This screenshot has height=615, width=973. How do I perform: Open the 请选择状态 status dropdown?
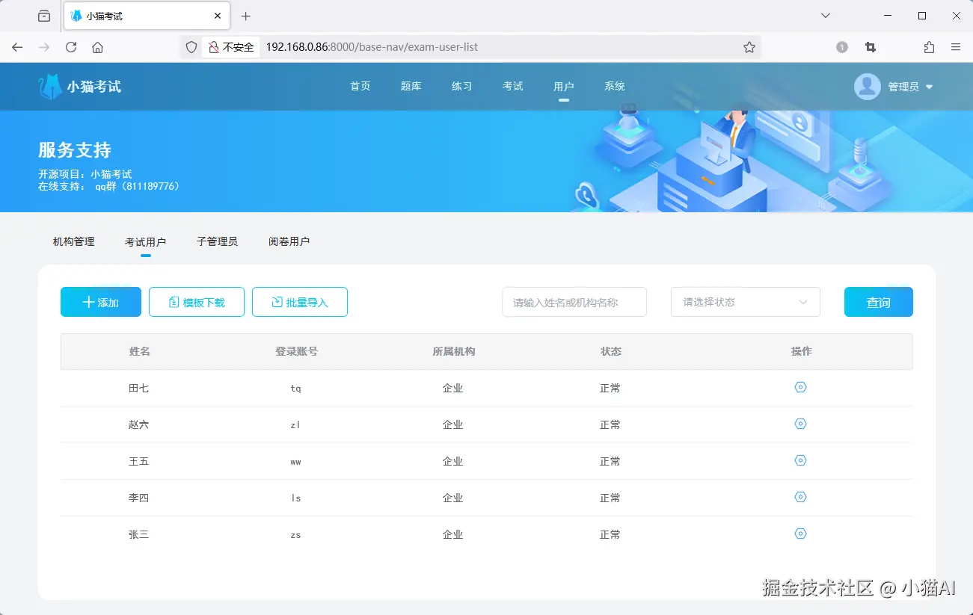[744, 302]
